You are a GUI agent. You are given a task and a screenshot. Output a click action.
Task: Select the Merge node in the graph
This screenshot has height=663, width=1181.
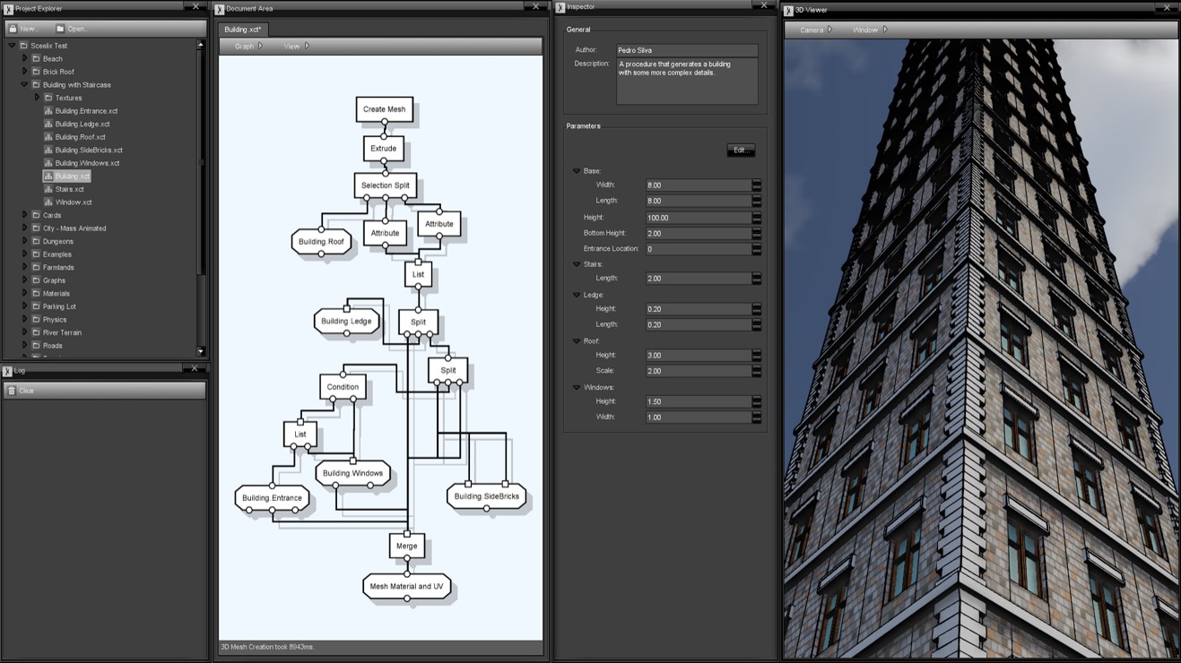pos(407,546)
